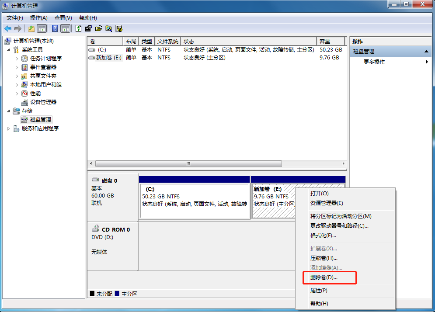The width and height of the screenshot is (435, 312).
Task: Choose 格式化(F)... in context menu
Action: pos(345,236)
